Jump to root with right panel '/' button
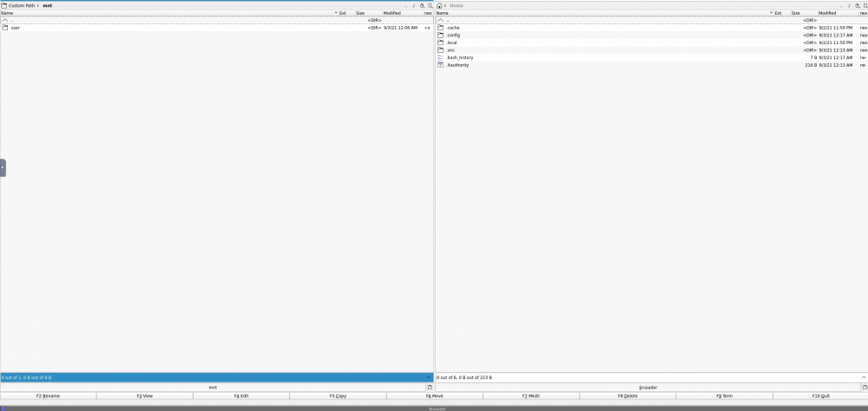 (x=849, y=5)
